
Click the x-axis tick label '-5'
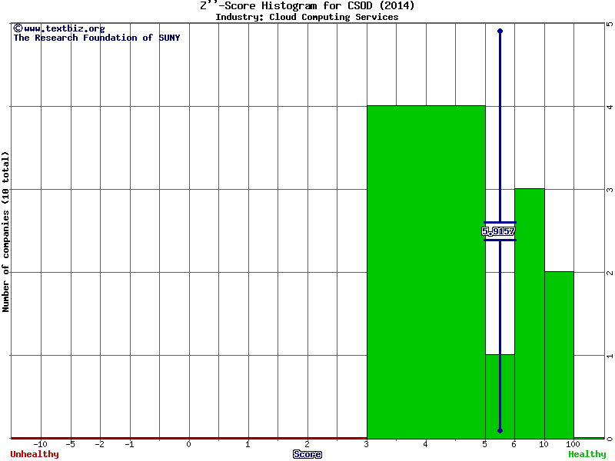coord(70,444)
